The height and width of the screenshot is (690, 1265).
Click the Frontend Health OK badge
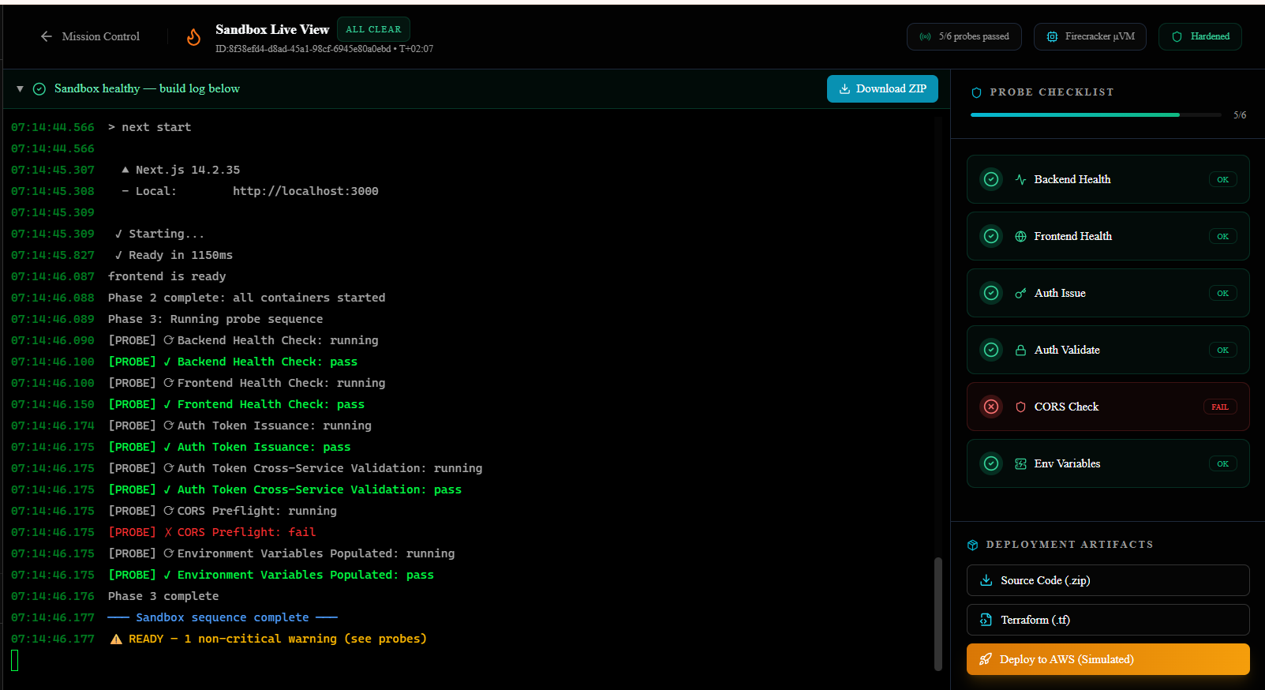[x=1222, y=236]
